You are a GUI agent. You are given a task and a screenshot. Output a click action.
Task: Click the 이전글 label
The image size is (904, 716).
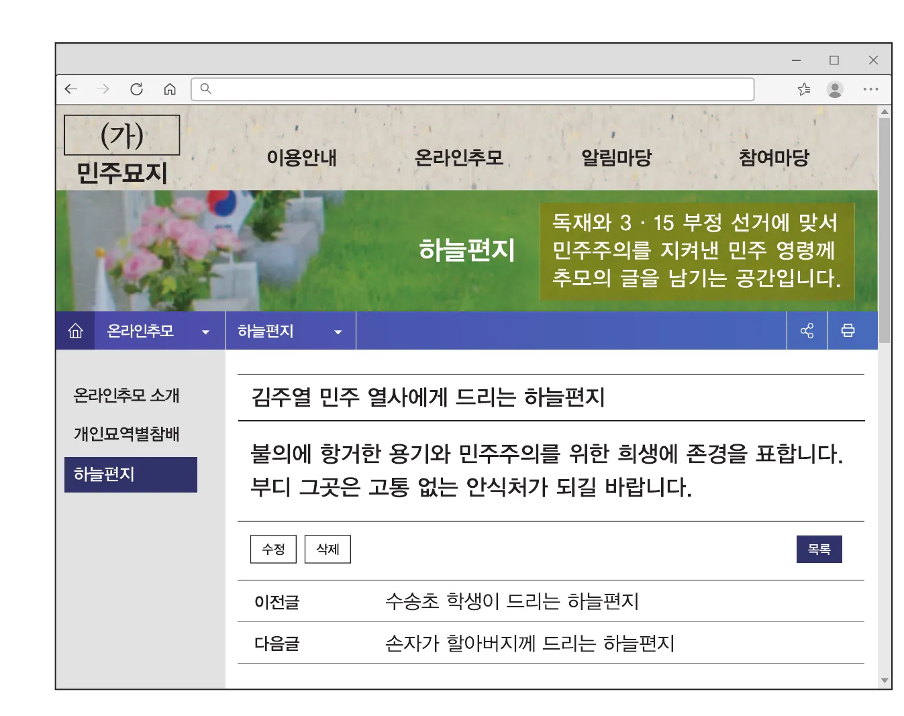277,602
